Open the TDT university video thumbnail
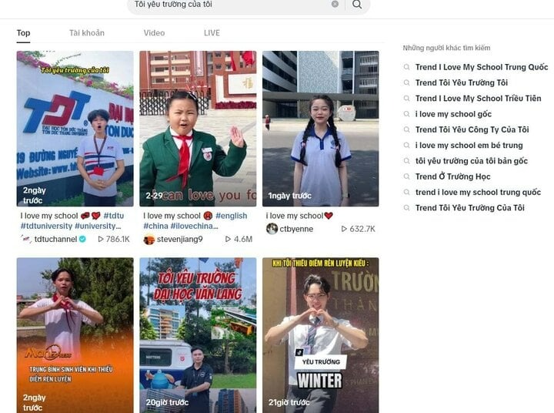This screenshot has width=554, height=413. tap(75, 129)
